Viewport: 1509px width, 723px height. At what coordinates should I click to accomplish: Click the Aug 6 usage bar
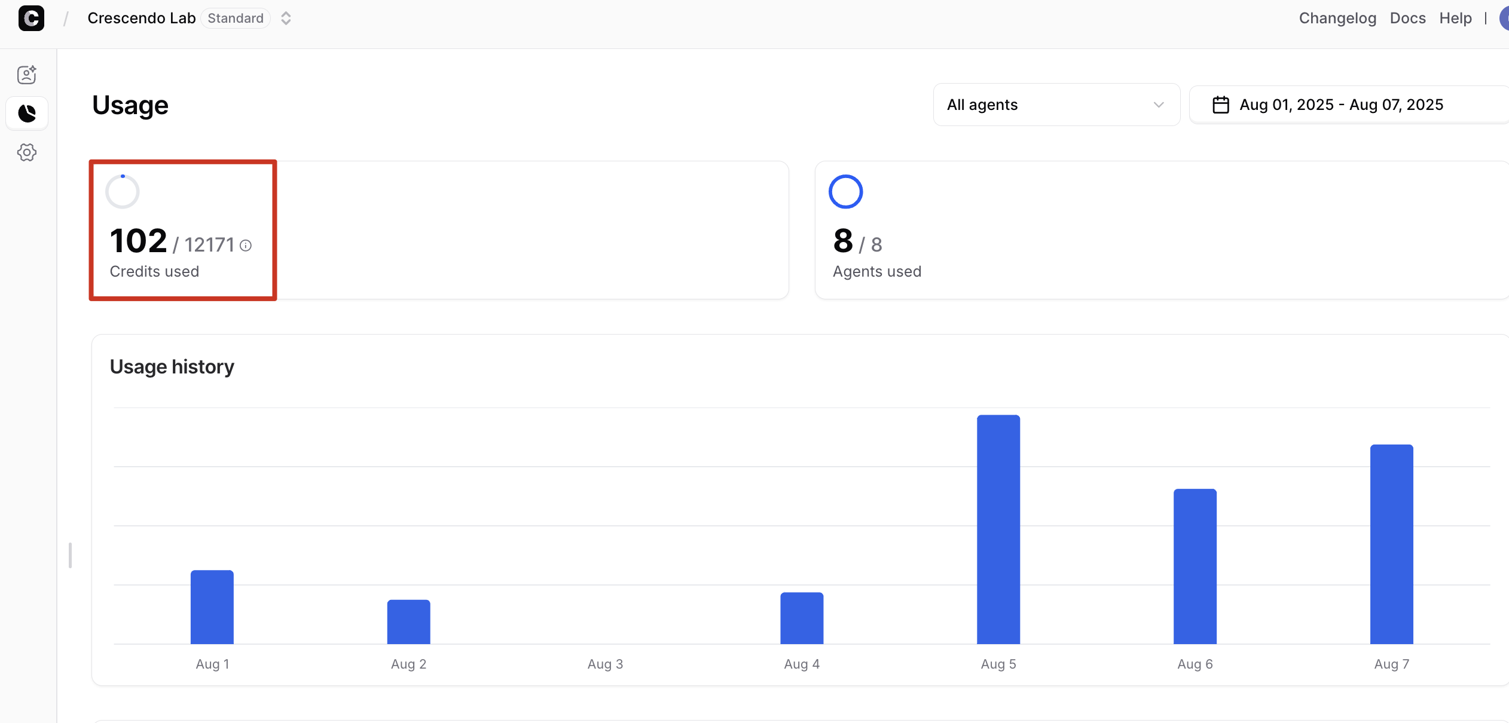pos(1195,566)
